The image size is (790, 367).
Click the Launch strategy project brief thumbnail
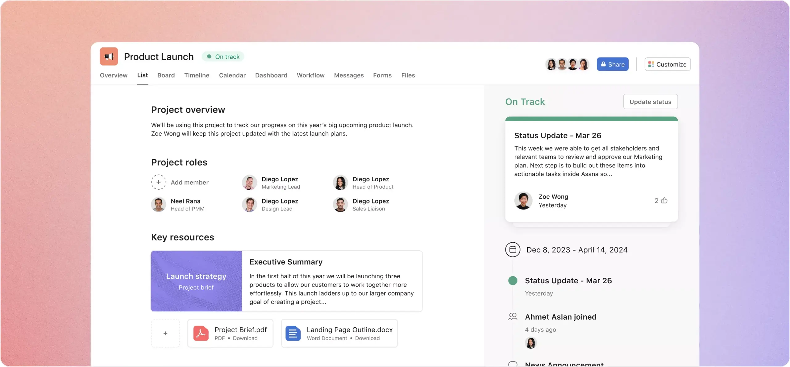point(196,280)
